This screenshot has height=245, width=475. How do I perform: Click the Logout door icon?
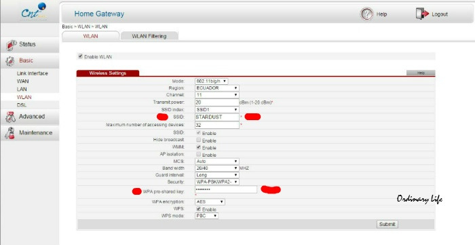422,14
